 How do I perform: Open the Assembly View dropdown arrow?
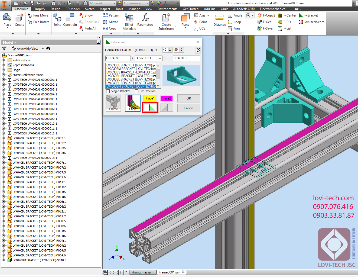tap(43, 49)
